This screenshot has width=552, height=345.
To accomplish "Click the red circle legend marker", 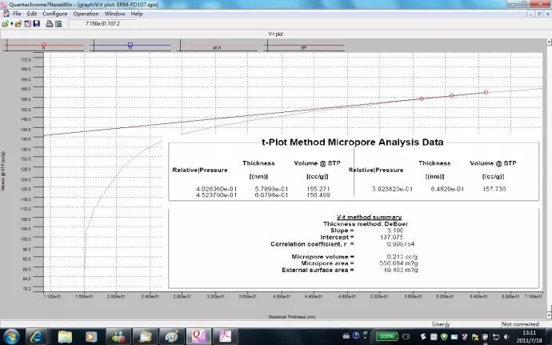I will pos(43,46).
